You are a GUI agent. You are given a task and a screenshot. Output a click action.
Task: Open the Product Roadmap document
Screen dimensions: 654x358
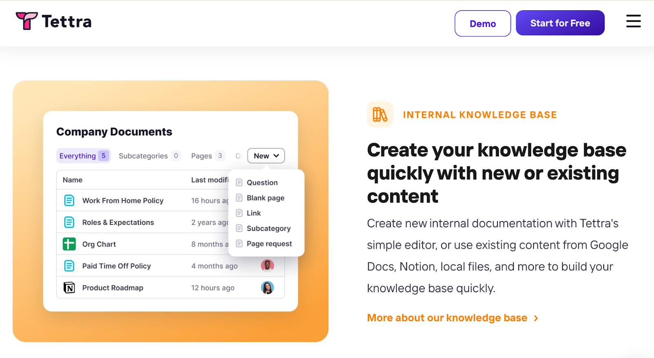coord(113,288)
